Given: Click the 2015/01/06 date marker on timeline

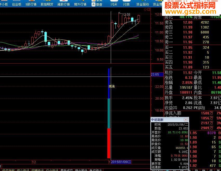Looking at the screenshot, I should tap(121, 162).
